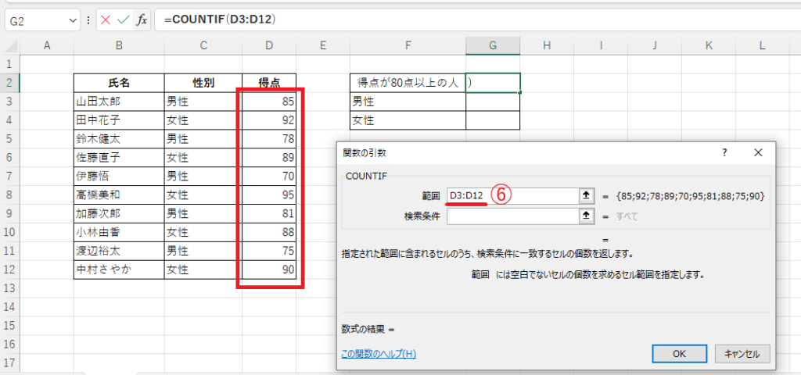Select row 2 header

coord(9,83)
